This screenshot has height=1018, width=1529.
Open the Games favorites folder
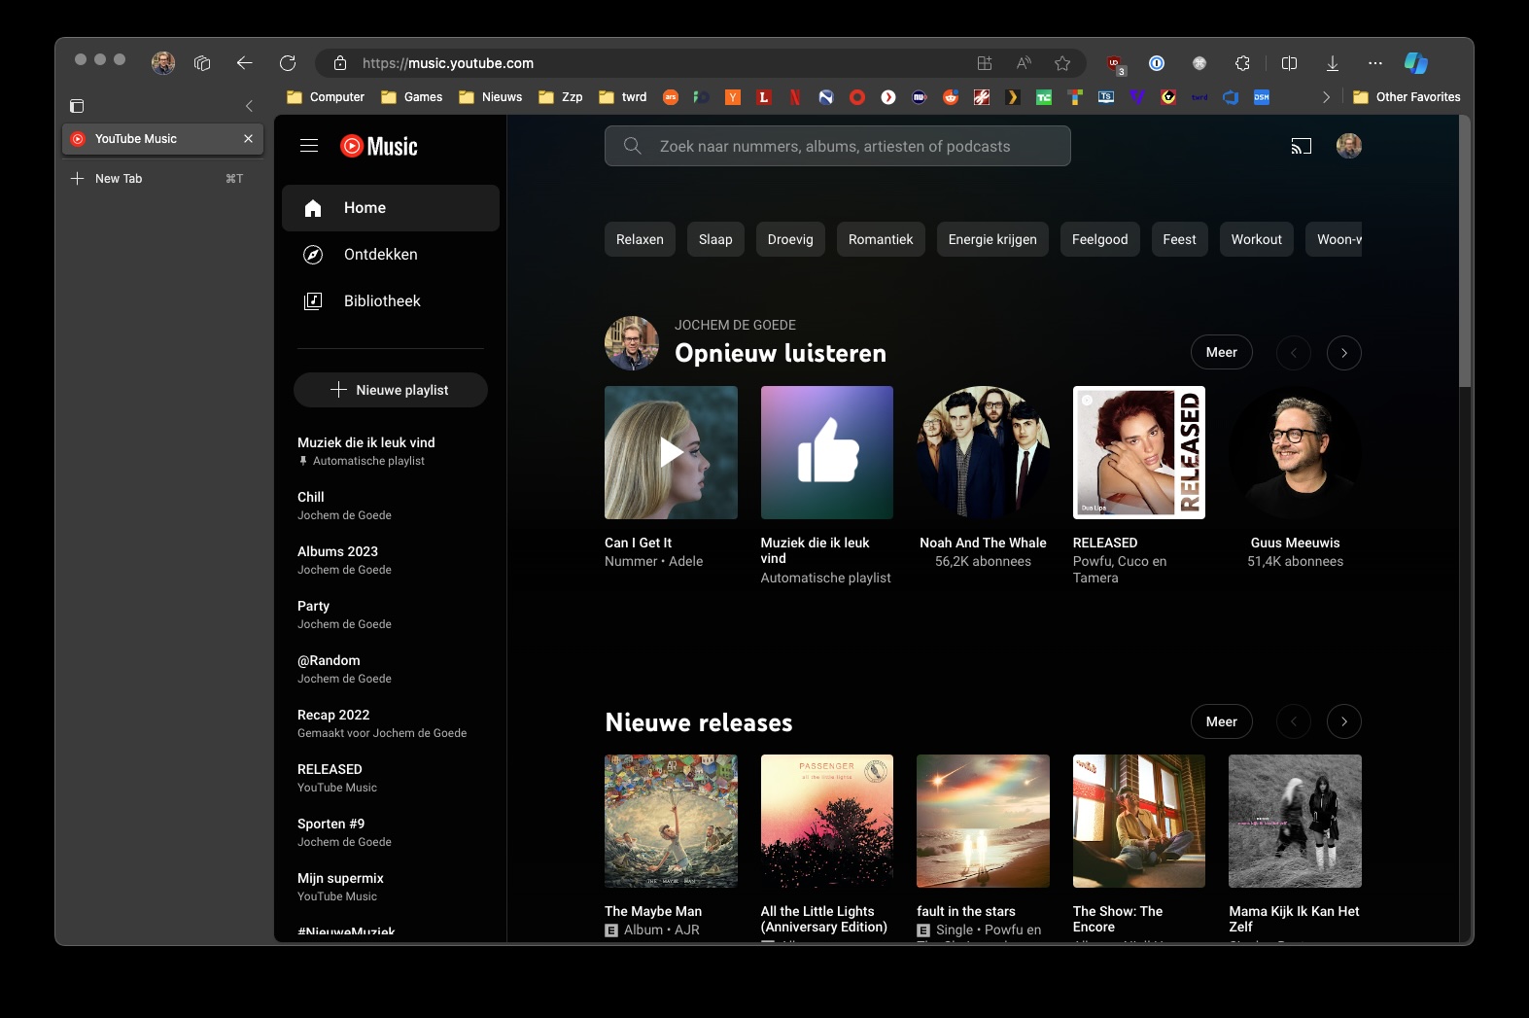[412, 97]
